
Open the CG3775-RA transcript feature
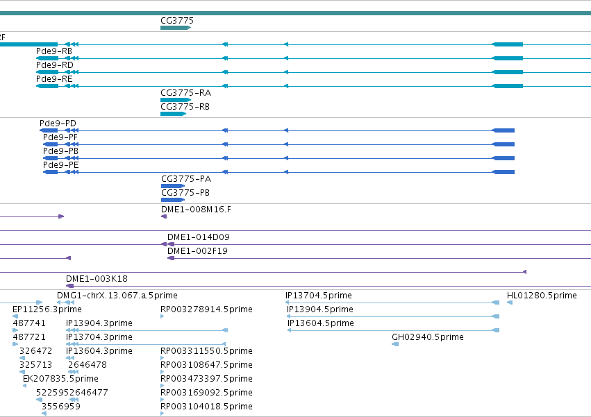coord(176,100)
